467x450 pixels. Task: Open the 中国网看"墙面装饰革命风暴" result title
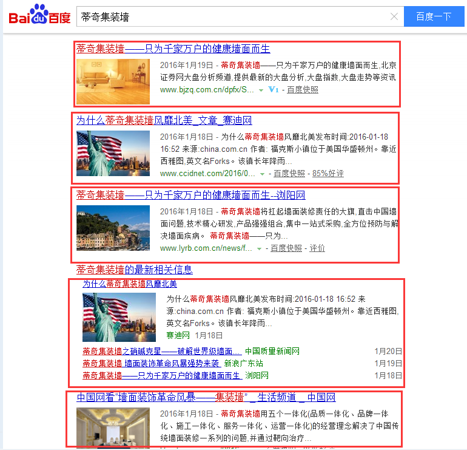tap(206, 398)
